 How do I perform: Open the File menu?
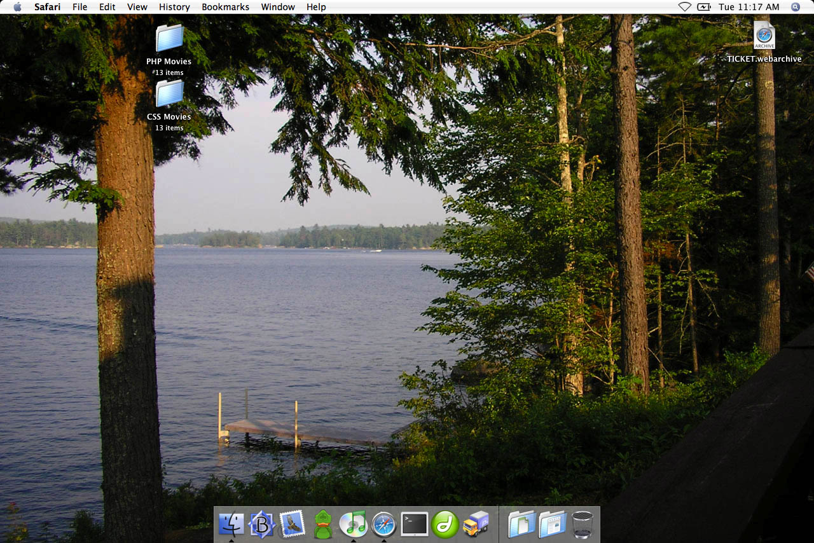click(80, 7)
